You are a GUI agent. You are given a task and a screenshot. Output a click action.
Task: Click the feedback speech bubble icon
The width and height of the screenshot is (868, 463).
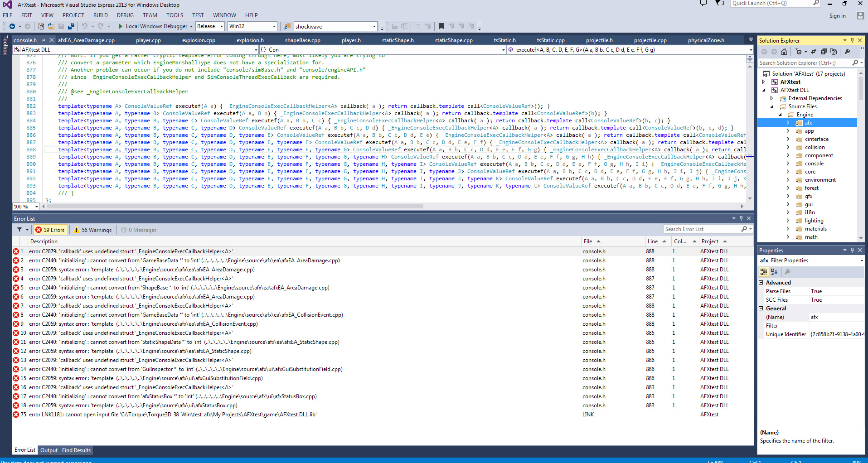[703, 3]
